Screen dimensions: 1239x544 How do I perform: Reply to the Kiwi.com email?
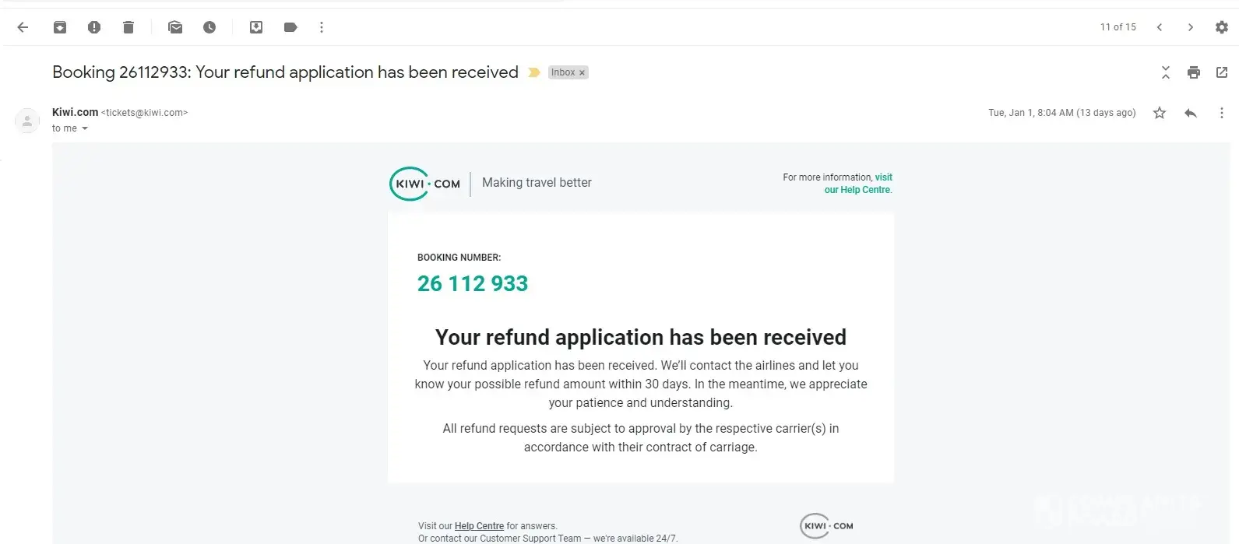click(x=1191, y=113)
